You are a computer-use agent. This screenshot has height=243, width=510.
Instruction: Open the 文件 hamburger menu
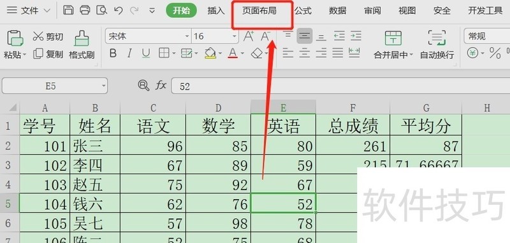[x=12, y=11]
